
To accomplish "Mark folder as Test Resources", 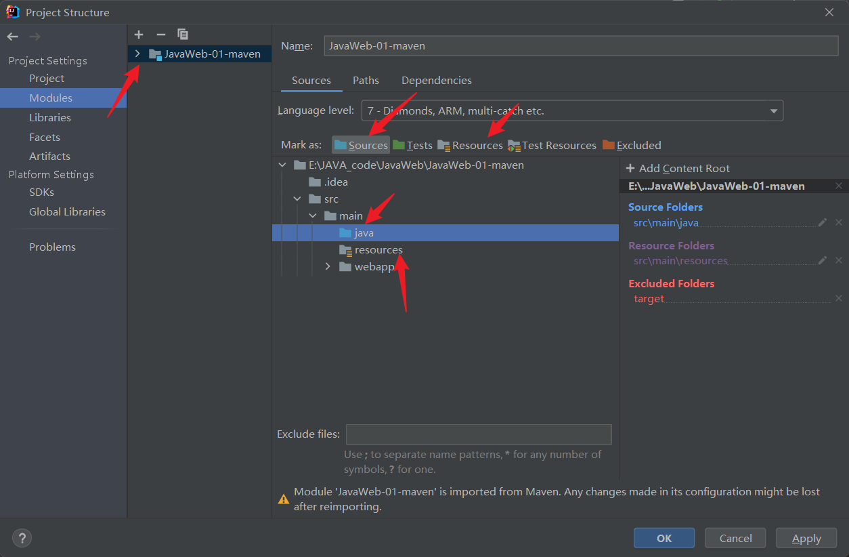I will coord(552,145).
